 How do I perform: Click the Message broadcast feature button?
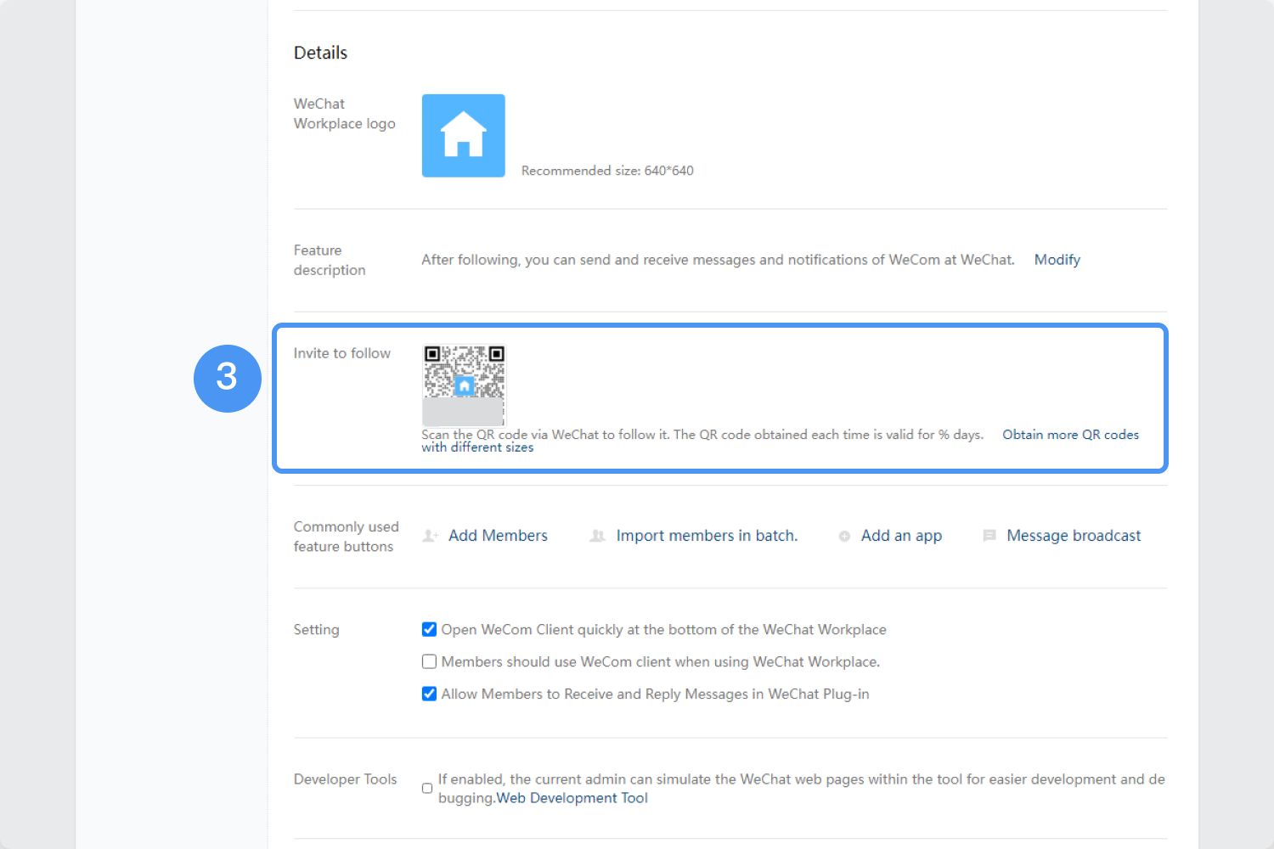pyautogui.click(x=1074, y=535)
